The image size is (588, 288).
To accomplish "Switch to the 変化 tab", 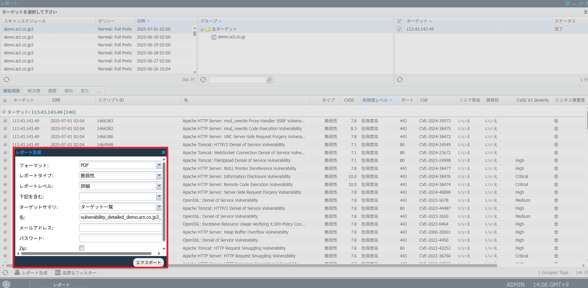I will click(85, 91).
